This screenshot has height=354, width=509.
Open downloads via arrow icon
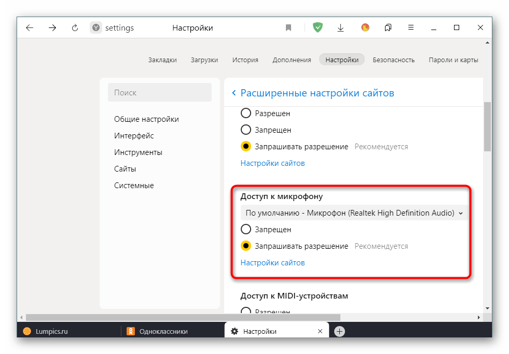(x=341, y=28)
